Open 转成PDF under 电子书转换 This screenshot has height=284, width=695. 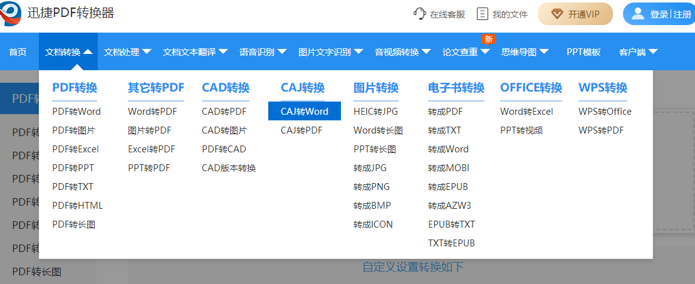pos(446,112)
